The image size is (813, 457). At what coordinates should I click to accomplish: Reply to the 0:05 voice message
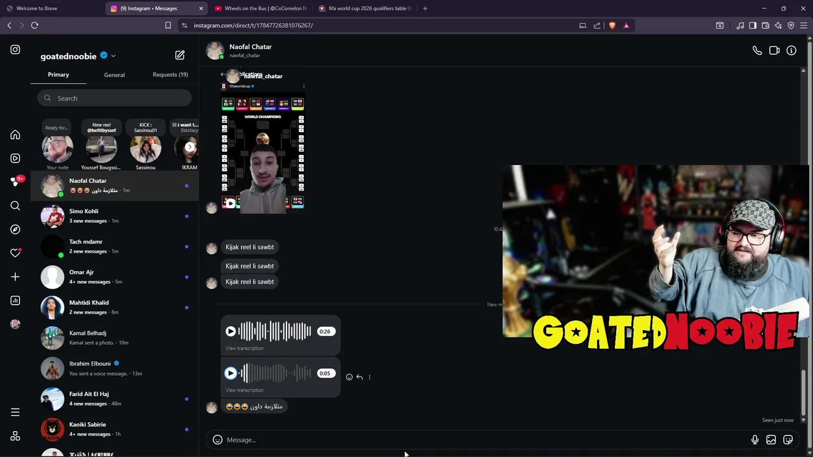point(359,377)
